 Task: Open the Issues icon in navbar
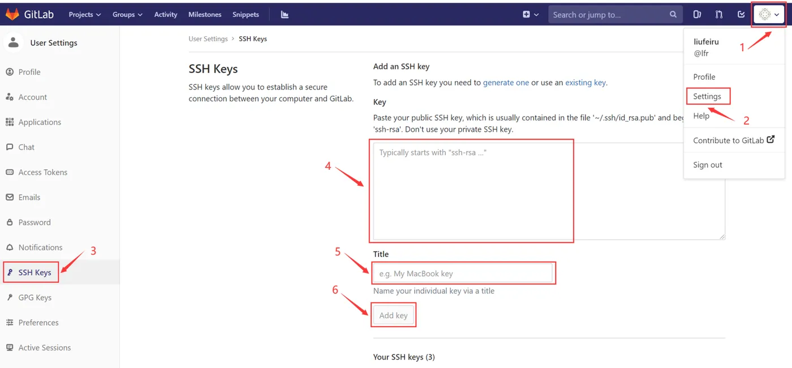(x=697, y=14)
